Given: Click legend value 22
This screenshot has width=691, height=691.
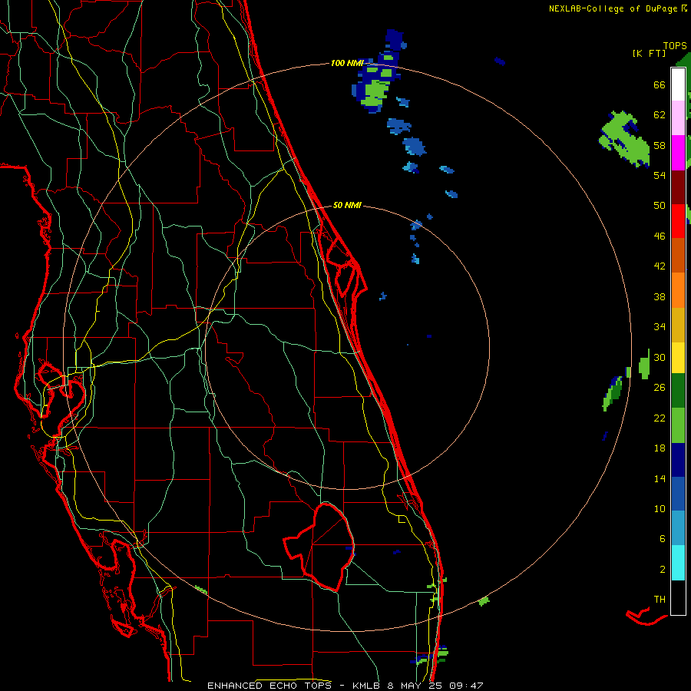Looking at the screenshot, I should coord(660,418).
